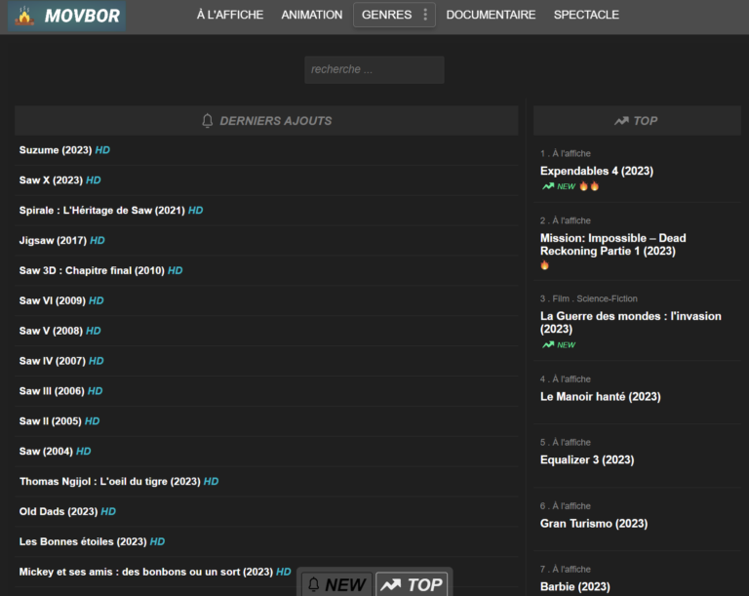Image resolution: width=749 pixels, height=596 pixels.
Task: Click green trending NEW icon under Expendables 4
Action: 549,186
